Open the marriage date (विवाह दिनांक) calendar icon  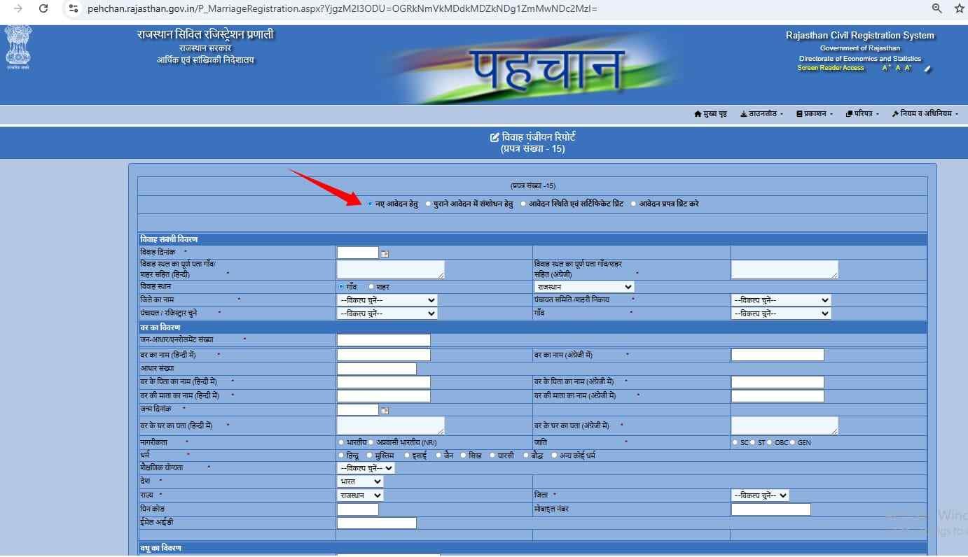click(x=385, y=253)
